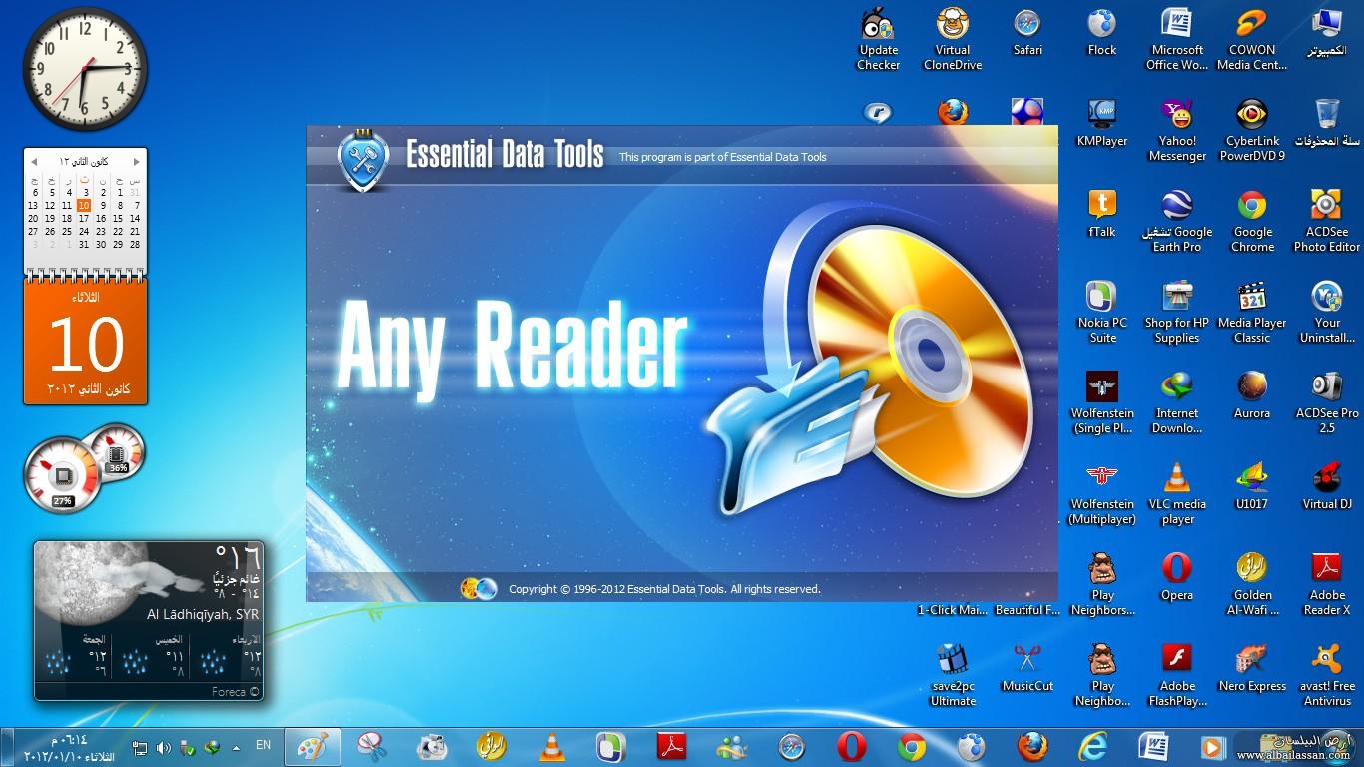Select Wolfenstein Multiplayer desktop icon

coord(1102,494)
